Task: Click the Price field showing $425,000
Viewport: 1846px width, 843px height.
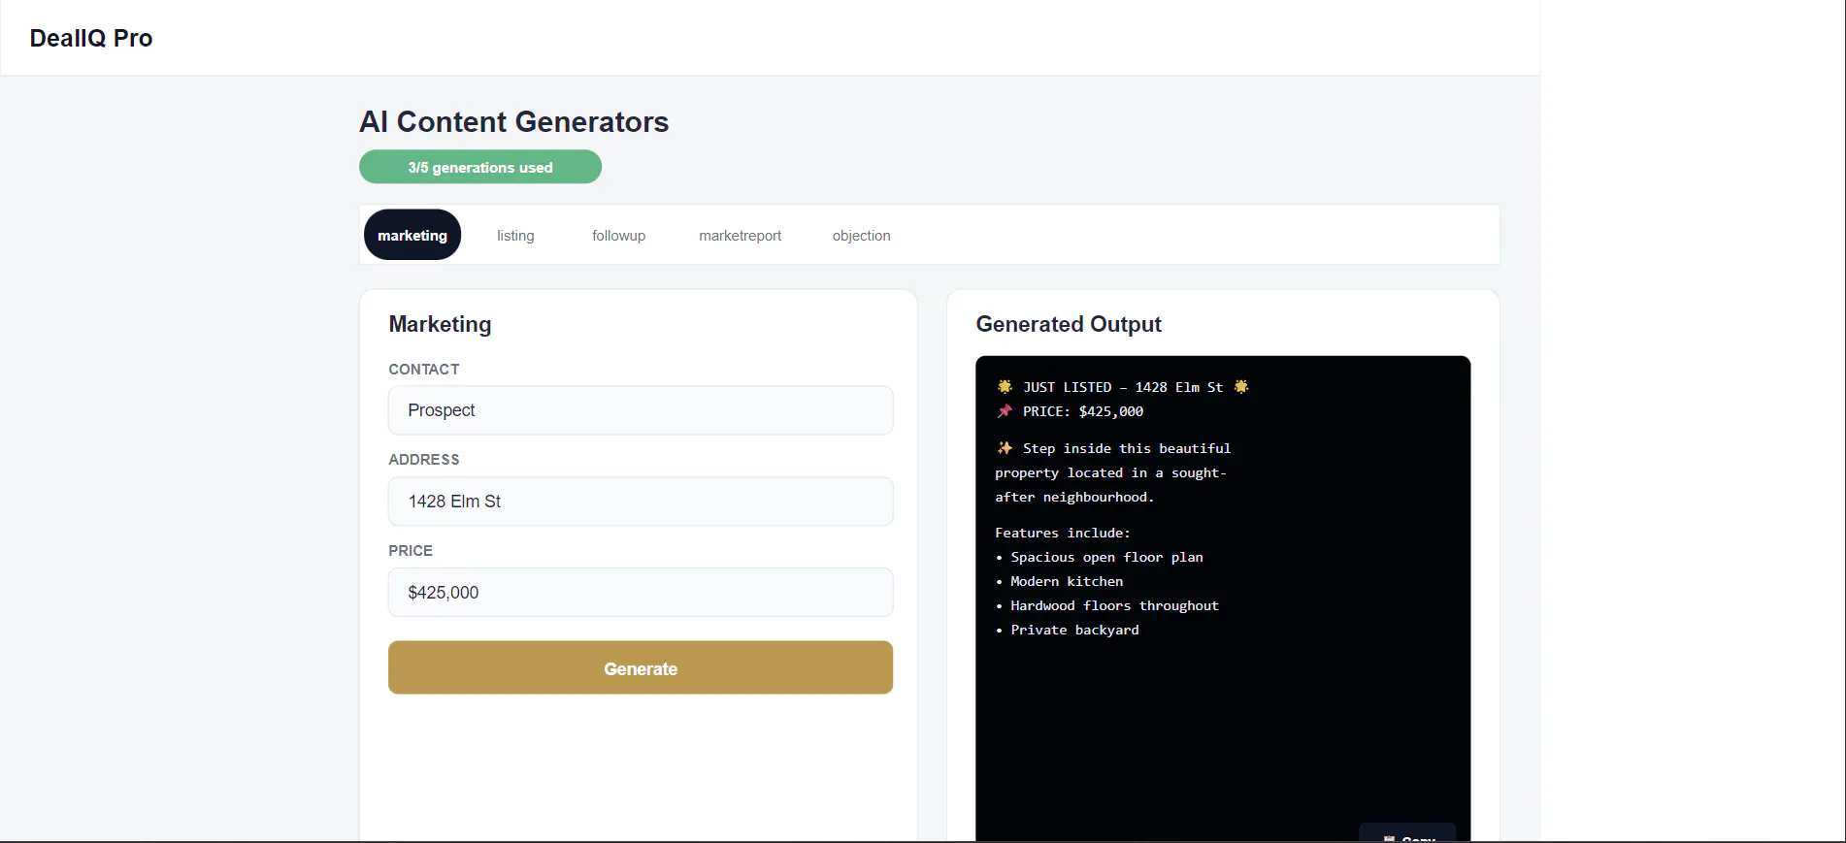Action: pos(641,593)
